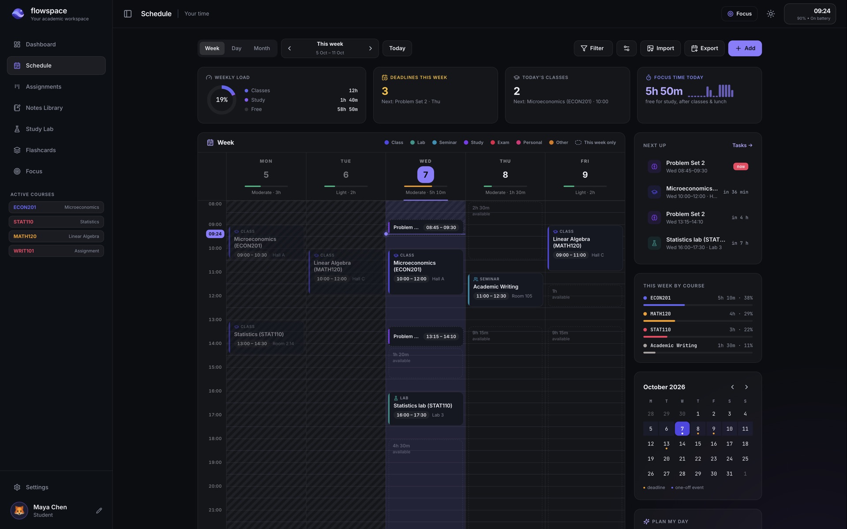Open the Tasks link in Next Up
This screenshot has height=529, width=847.
(x=742, y=145)
